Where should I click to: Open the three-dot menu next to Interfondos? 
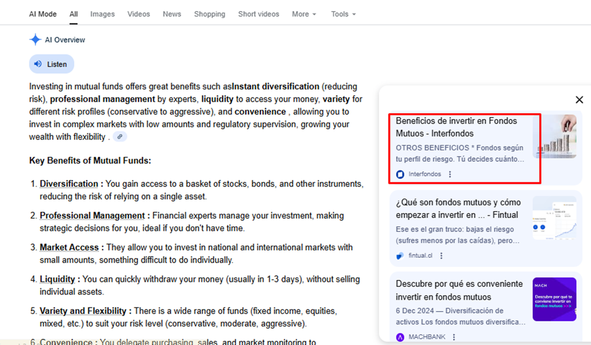[x=450, y=174]
